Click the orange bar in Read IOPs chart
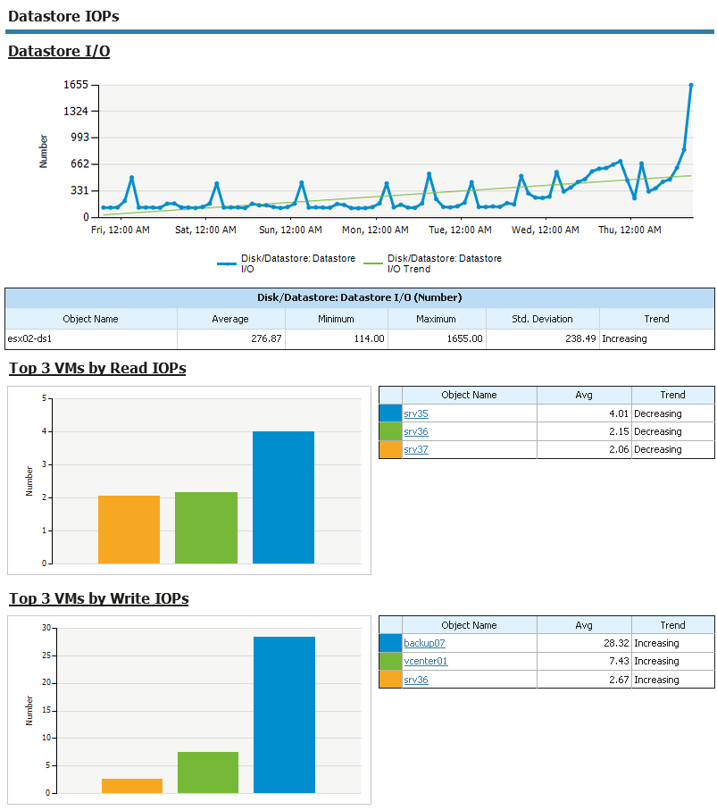 click(129, 530)
